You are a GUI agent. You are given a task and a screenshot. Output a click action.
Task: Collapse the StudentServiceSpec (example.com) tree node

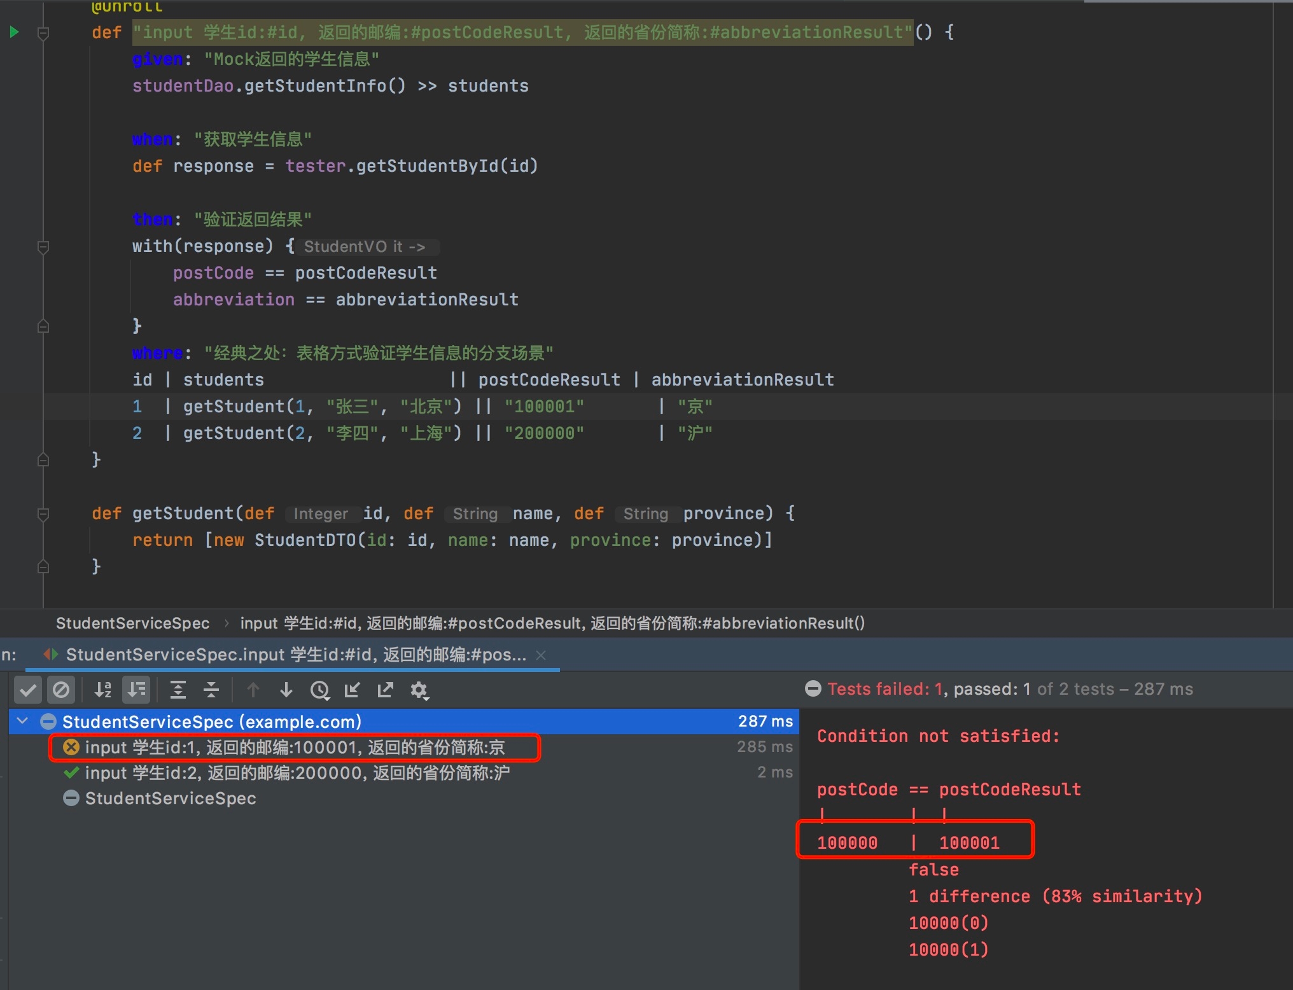click(x=23, y=721)
